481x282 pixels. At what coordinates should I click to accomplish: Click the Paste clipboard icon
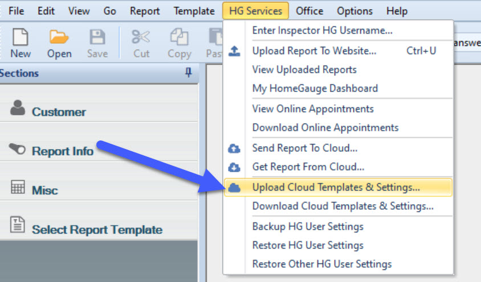click(215, 37)
